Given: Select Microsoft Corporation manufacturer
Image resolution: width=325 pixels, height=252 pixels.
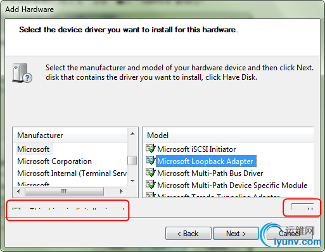Looking at the screenshot, I should click(x=54, y=161).
